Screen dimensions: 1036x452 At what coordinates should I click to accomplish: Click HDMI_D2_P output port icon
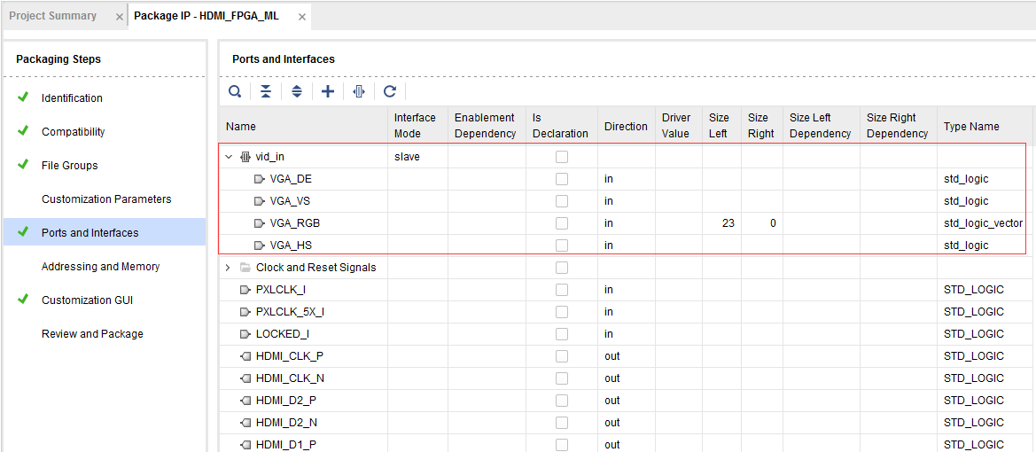(x=245, y=401)
